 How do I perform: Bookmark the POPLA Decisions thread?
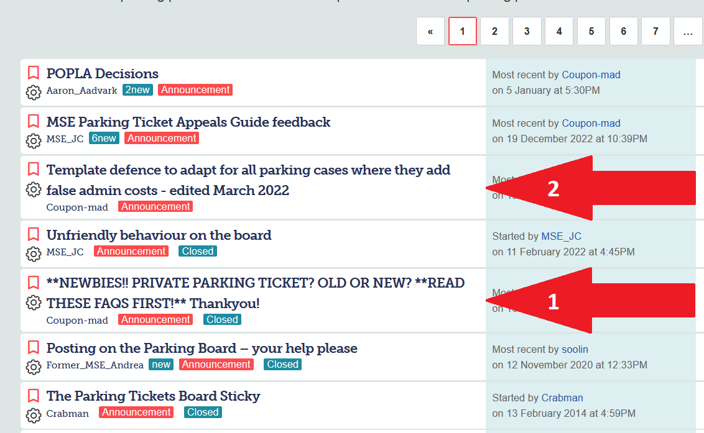33,73
